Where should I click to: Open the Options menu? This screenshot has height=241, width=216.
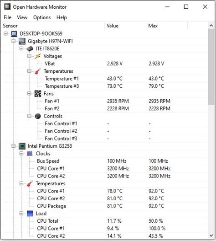(x=42, y=17)
